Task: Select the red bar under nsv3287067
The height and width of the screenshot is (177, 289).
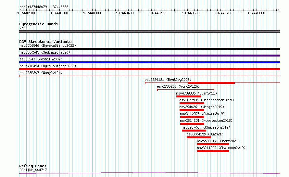Action: tap(194, 131)
